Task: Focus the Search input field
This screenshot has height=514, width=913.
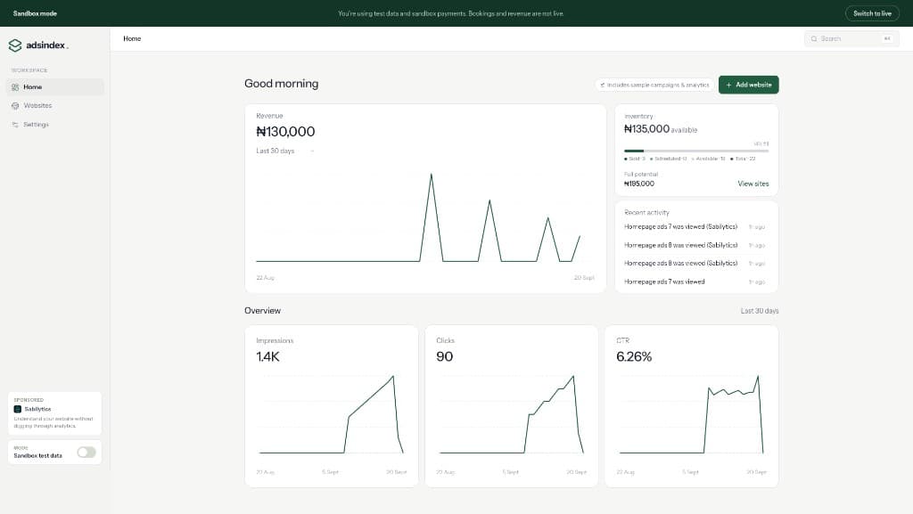Action: click(x=851, y=39)
